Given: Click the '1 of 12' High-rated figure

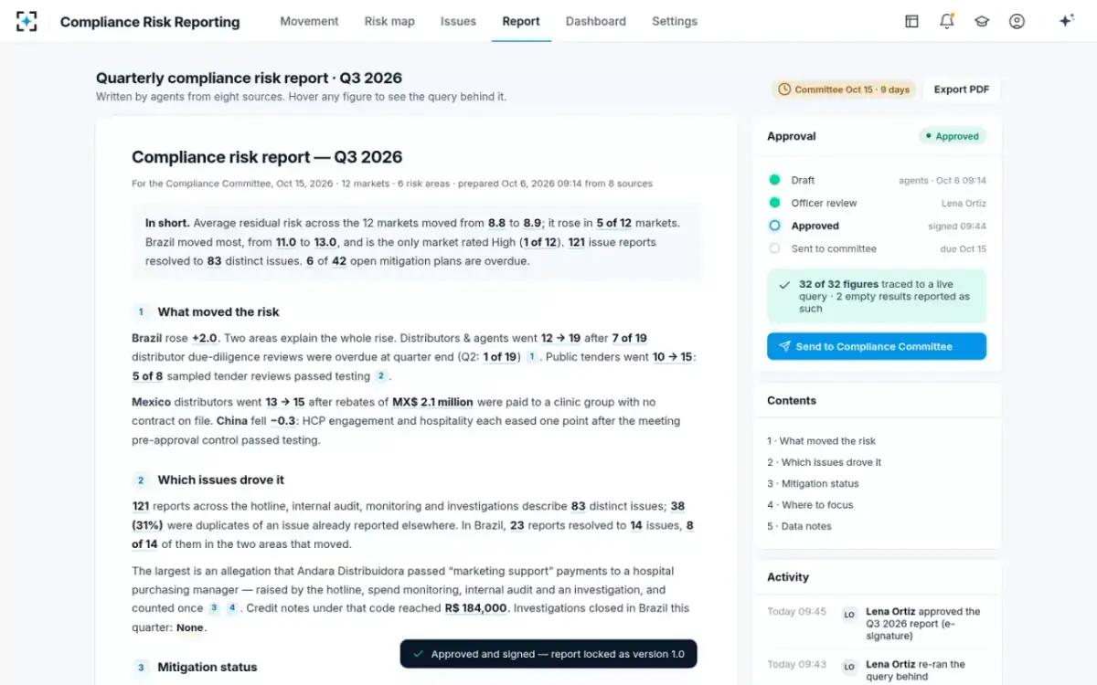Looking at the screenshot, I should click(538, 243).
